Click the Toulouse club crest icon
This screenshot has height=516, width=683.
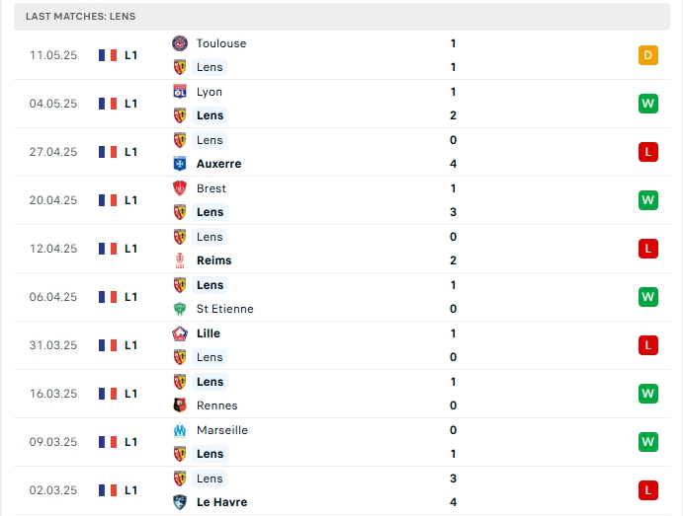pos(180,43)
